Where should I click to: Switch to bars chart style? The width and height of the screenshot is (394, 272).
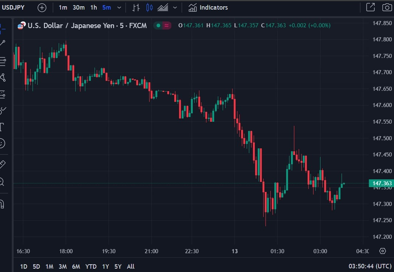tap(136, 8)
